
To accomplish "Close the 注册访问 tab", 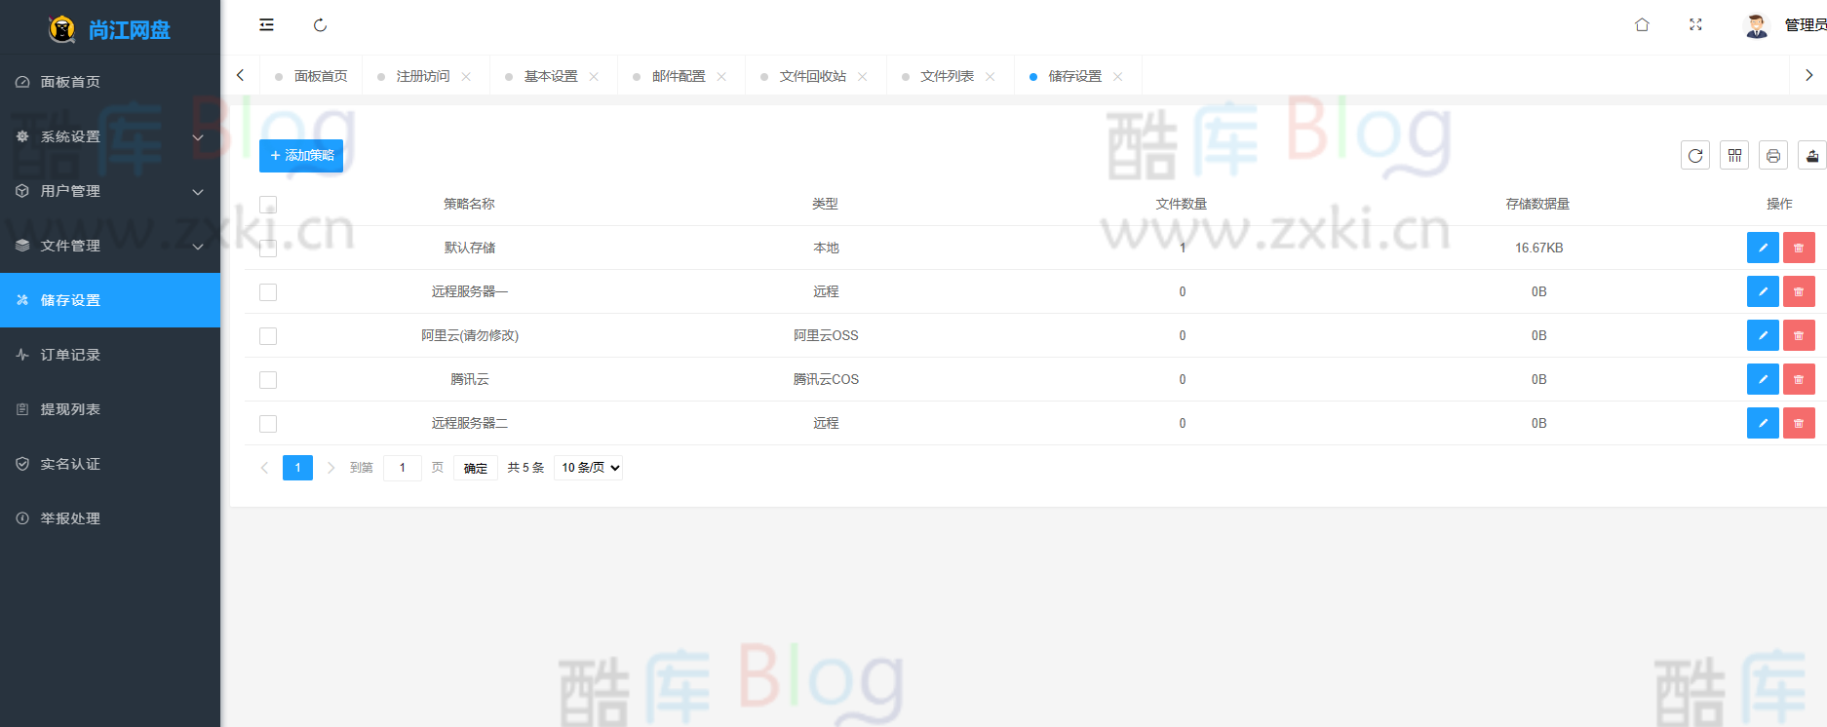I will coord(466,76).
